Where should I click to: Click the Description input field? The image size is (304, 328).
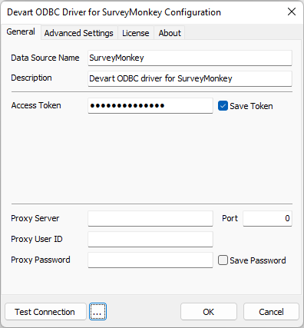(190, 78)
